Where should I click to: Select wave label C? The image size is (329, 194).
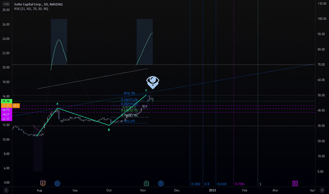pos(146,90)
